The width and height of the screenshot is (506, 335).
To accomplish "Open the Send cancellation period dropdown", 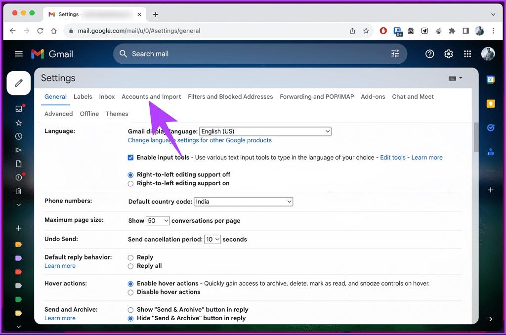I will point(212,240).
